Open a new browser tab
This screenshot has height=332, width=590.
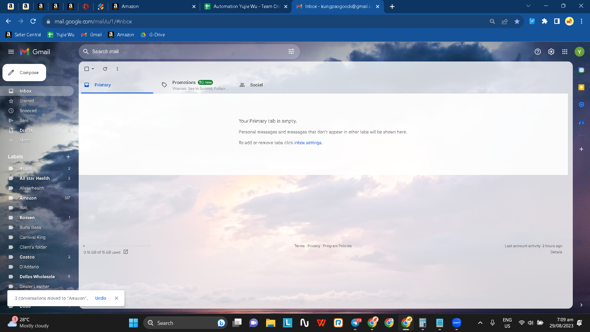click(392, 6)
